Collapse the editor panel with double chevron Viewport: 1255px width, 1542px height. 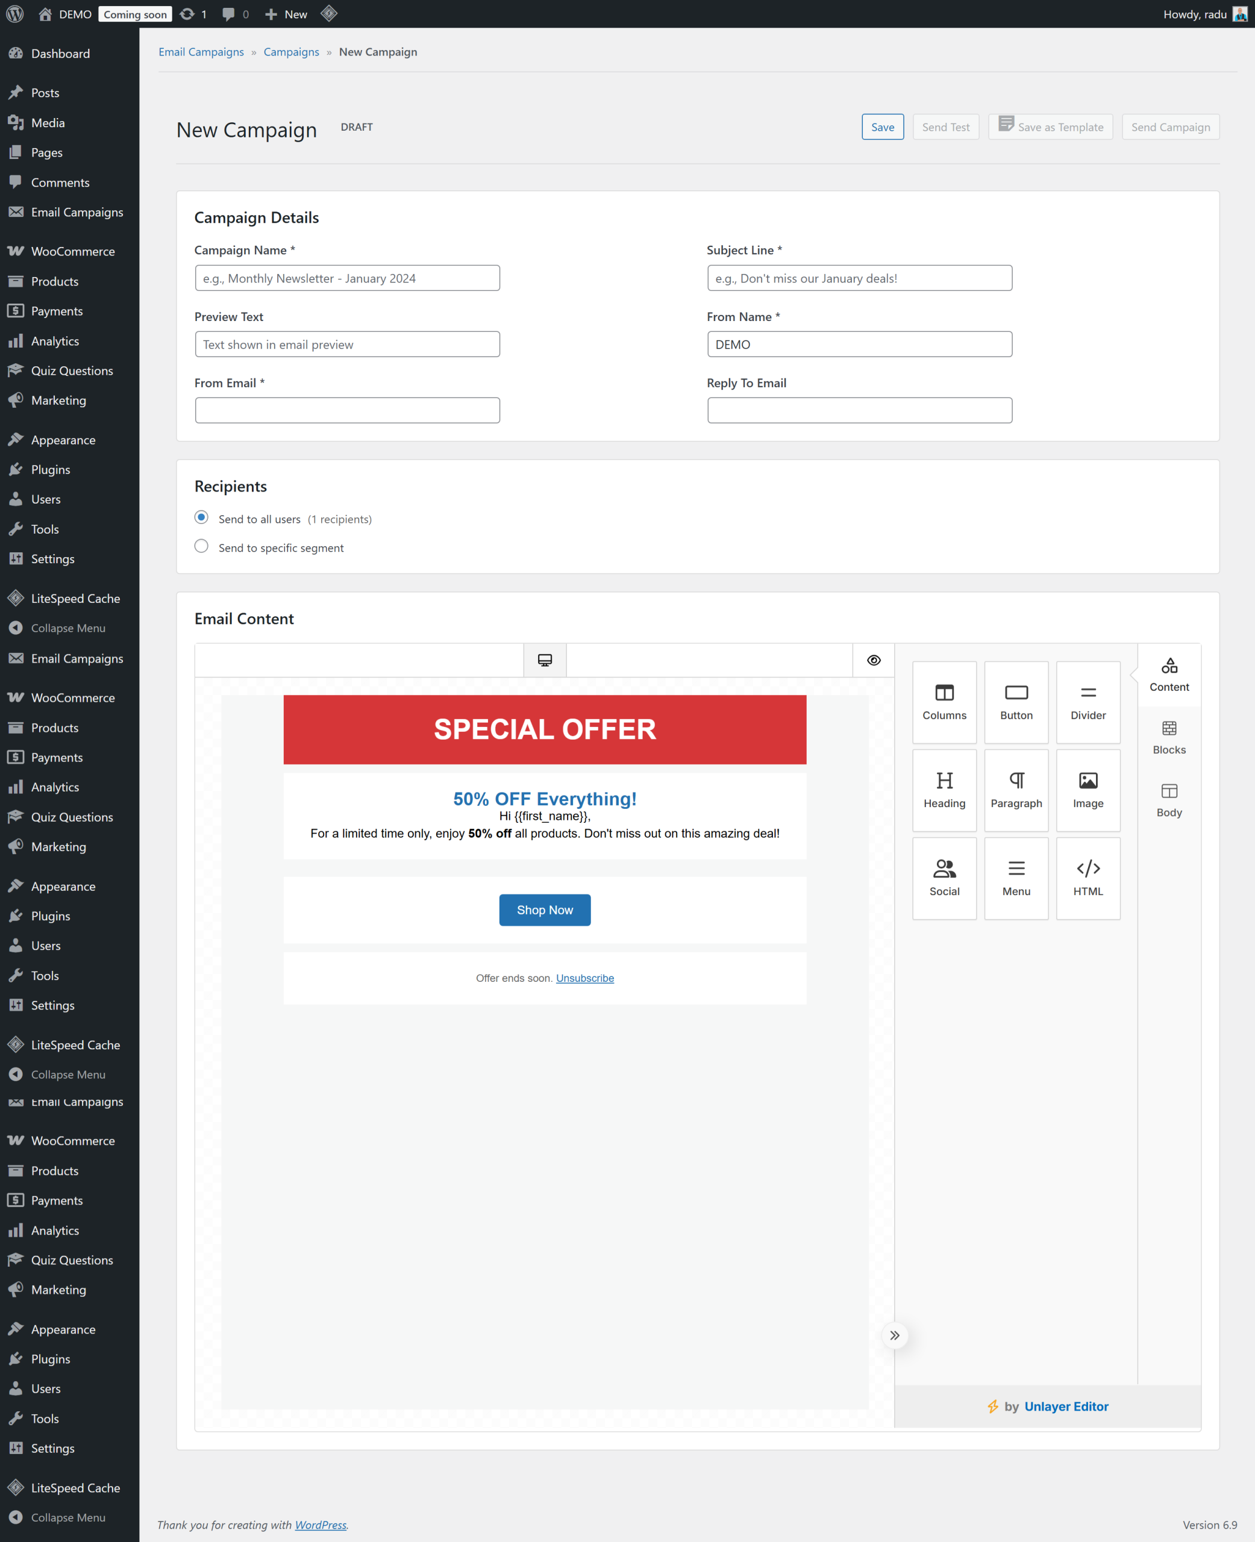coord(894,1335)
